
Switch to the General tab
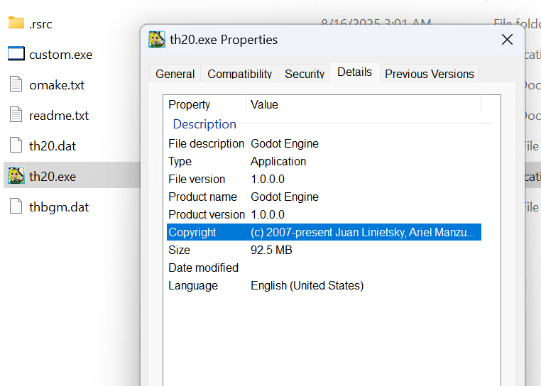click(x=175, y=74)
